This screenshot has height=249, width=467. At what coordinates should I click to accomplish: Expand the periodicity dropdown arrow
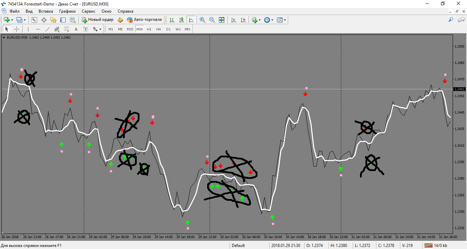(x=272, y=20)
